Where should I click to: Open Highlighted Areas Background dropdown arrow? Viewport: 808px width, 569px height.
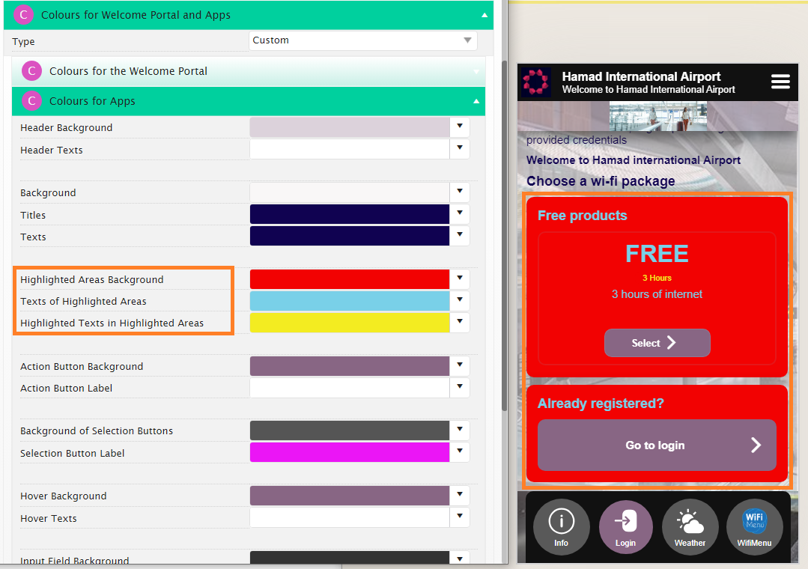pos(460,279)
